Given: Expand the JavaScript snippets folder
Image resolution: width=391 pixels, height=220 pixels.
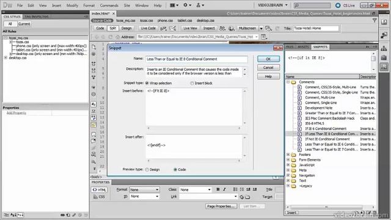Looking at the screenshot, I should 288,165.
